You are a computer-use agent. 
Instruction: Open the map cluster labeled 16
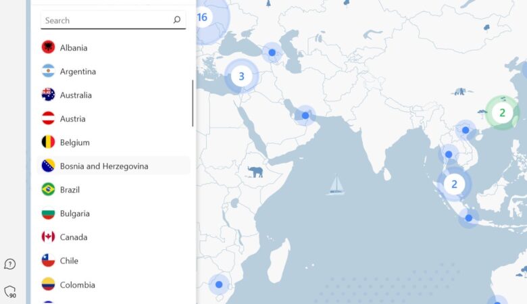202,17
